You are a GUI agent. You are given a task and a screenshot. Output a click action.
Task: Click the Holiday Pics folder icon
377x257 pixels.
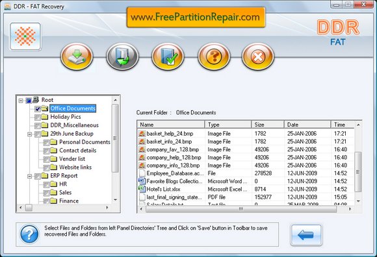(x=45, y=117)
